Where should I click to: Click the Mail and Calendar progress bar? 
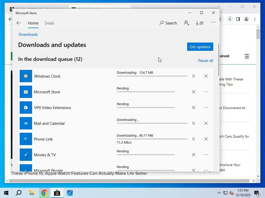(152, 123)
